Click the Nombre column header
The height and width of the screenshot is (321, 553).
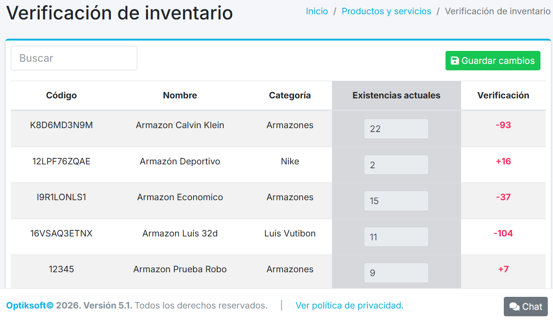click(x=180, y=95)
